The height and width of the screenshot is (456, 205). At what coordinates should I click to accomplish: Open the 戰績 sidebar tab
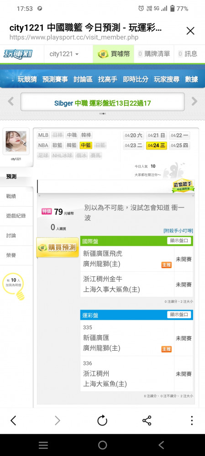pos(11,196)
